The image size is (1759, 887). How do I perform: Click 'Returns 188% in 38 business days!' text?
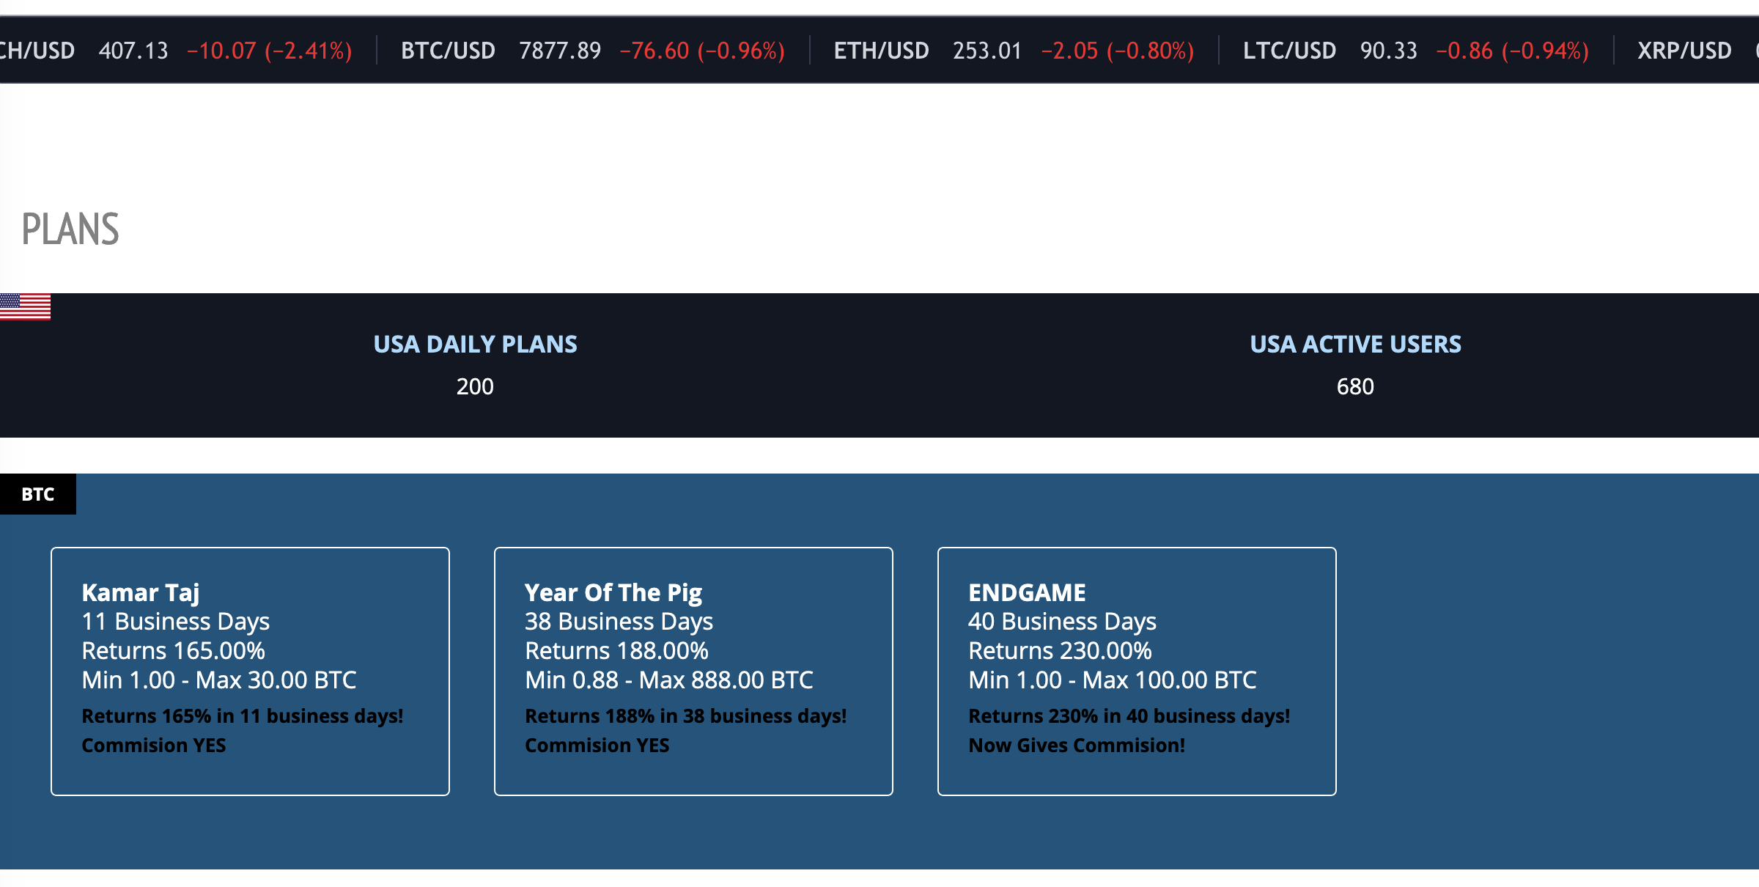pyautogui.click(x=685, y=716)
